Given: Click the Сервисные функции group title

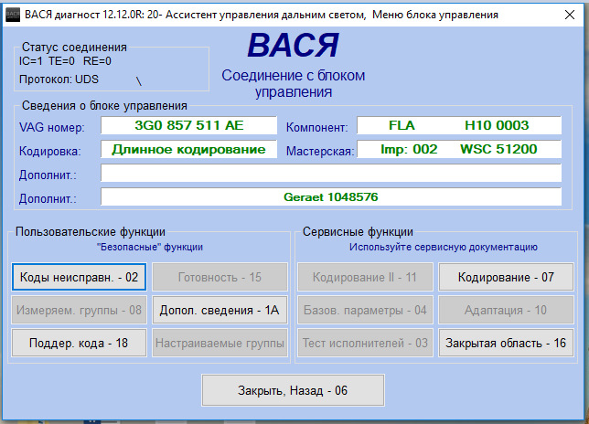Looking at the screenshot, I should click(x=358, y=232).
